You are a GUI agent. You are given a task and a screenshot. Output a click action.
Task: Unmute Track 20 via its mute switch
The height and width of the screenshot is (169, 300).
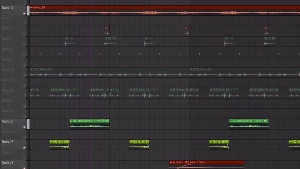tap(24, 96)
